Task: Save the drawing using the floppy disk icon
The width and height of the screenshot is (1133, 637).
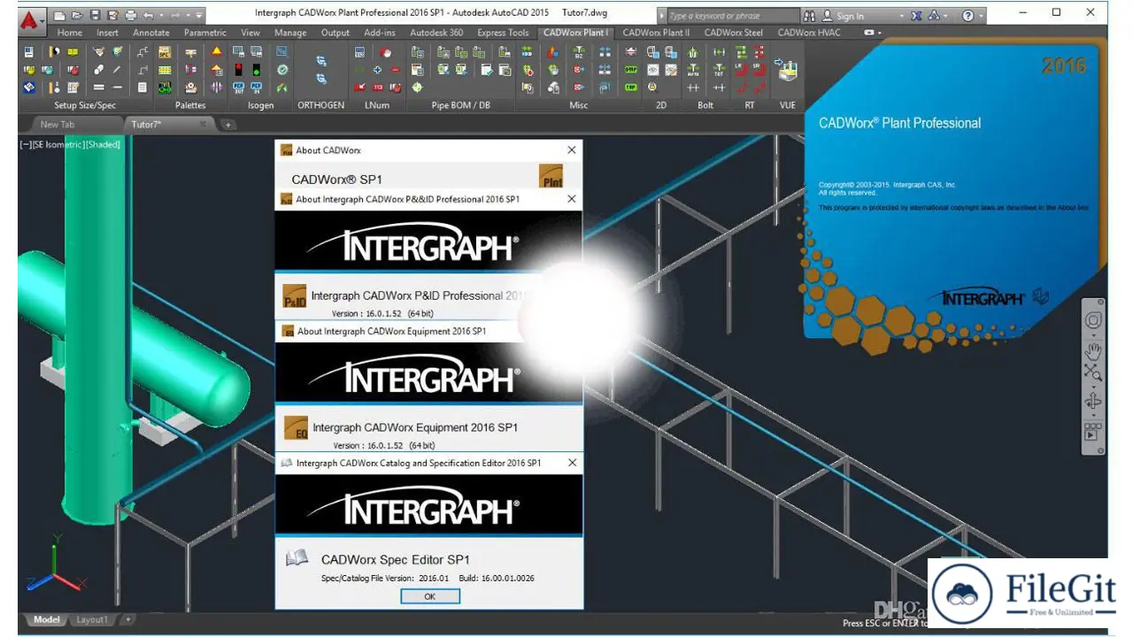Action: (95, 16)
